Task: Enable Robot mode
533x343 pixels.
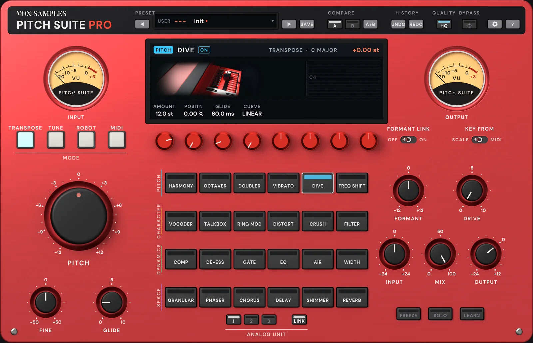Action: [x=86, y=140]
